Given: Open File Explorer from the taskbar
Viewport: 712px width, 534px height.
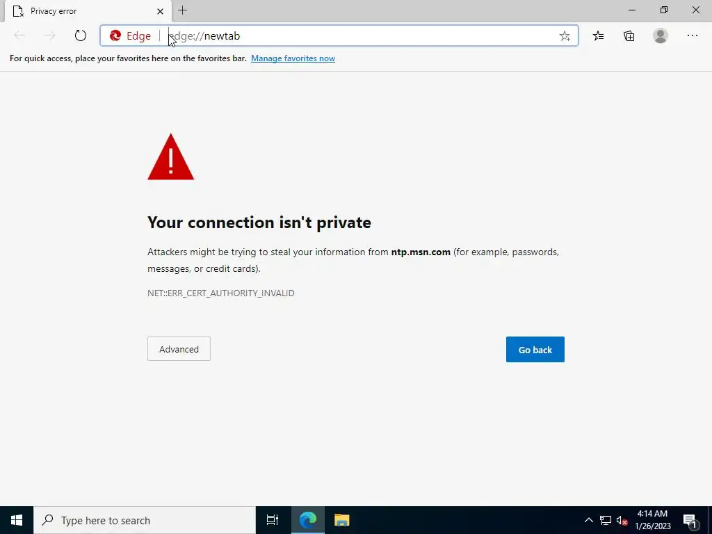Looking at the screenshot, I should 341,520.
